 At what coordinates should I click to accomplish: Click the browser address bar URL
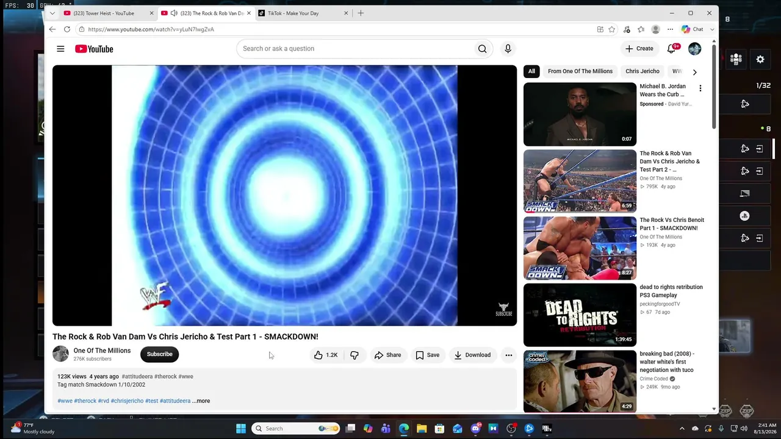pyautogui.click(x=151, y=29)
